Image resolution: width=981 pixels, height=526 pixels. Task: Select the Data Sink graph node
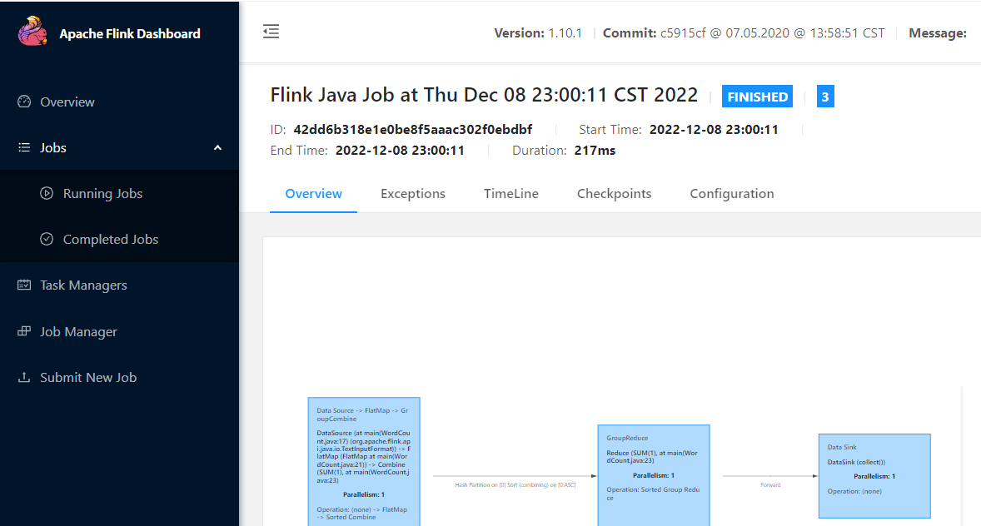click(874, 476)
